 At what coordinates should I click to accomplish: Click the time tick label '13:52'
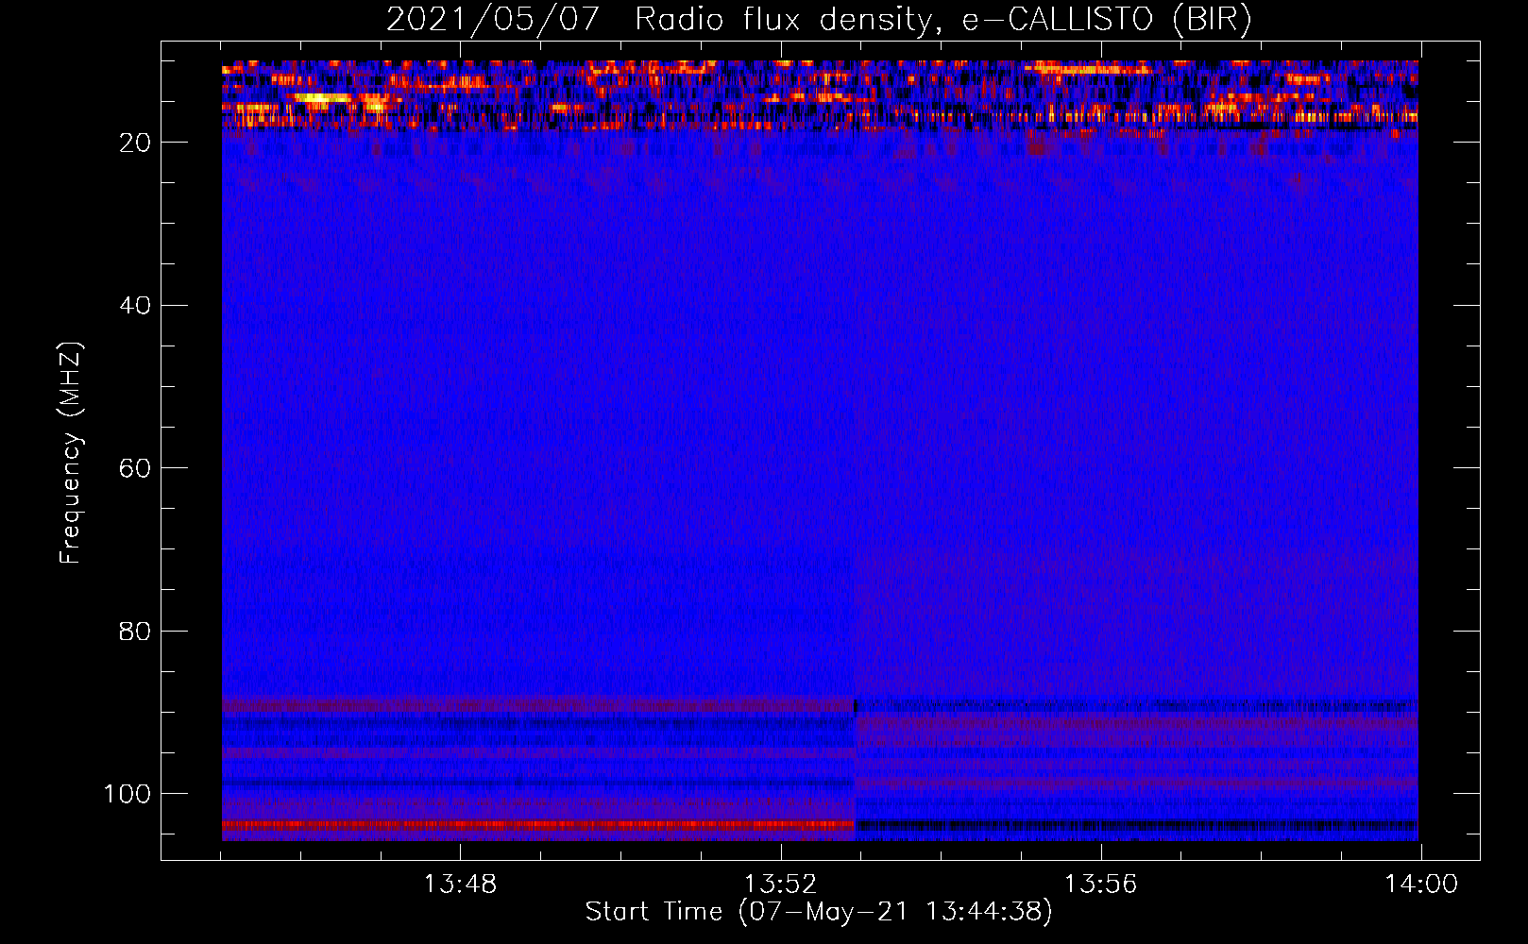tap(780, 885)
